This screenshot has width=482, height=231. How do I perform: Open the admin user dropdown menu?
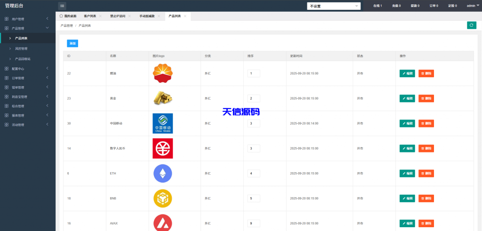coord(472,6)
